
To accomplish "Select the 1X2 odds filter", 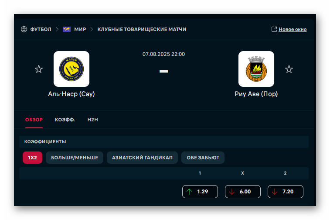I will coord(32,158).
